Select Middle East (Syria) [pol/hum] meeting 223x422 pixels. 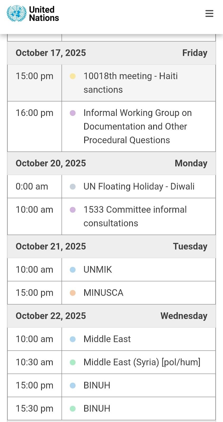142,362
